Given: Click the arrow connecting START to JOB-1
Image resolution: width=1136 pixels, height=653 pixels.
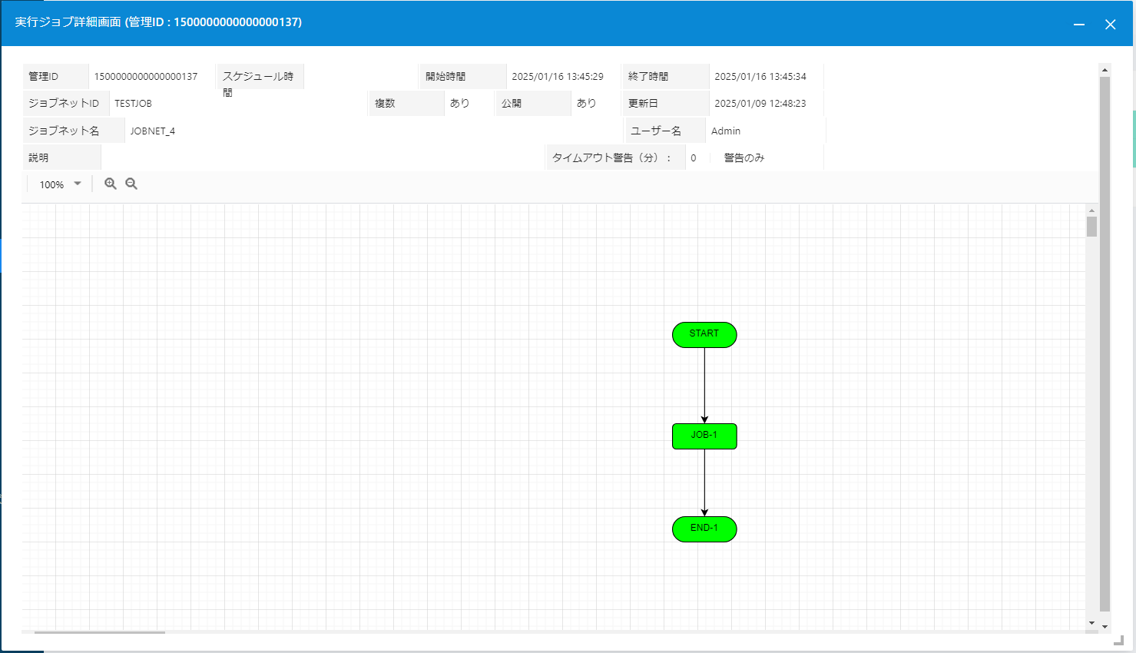Looking at the screenshot, I should point(704,384).
